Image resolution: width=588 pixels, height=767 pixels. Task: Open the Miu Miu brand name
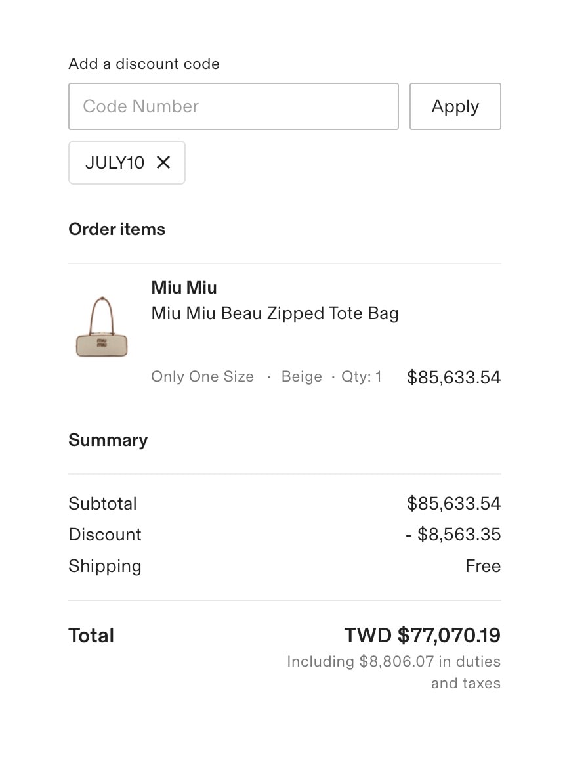point(184,287)
